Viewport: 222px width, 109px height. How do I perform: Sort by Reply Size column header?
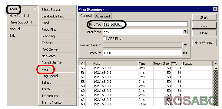click(162, 63)
